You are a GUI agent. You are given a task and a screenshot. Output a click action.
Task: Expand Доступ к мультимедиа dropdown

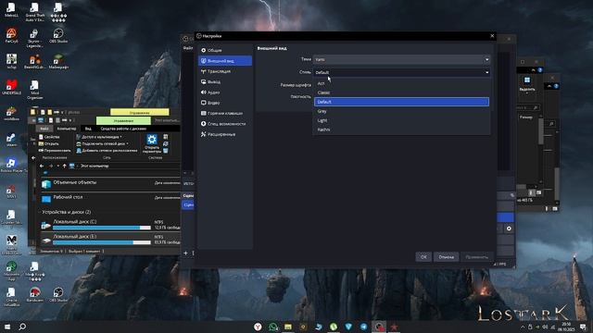99,137
